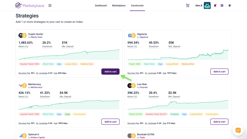Image resolution: width=247 pixels, height=139 pixels.
Task: Switch to the Marketplace nav tab
Action: pyautogui.click(x=119, y=5)
